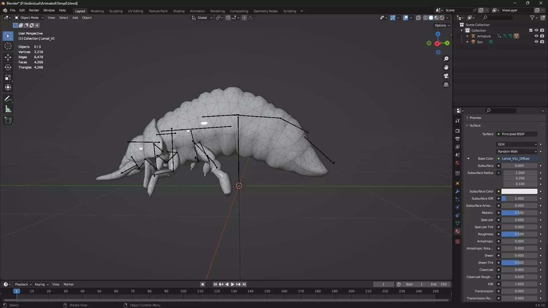Image resolution: width=548 pixels, height=308 pixels.
Task: Activate the Move tool
Action: click(x=8, y=57)
